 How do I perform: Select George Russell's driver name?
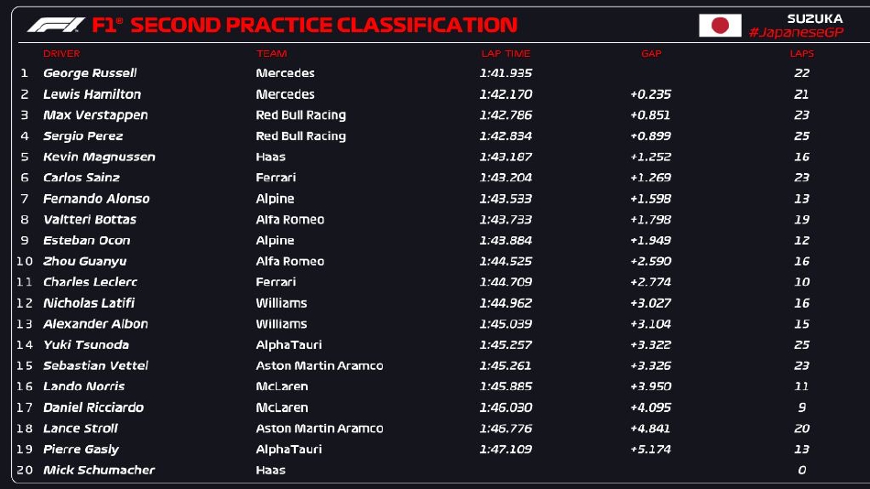[90, 73]
